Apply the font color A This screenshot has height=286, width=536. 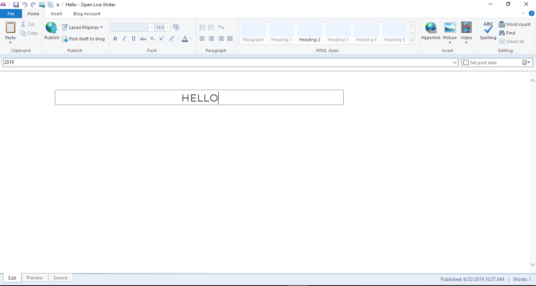pyautogui.click(x=185, y=39)
